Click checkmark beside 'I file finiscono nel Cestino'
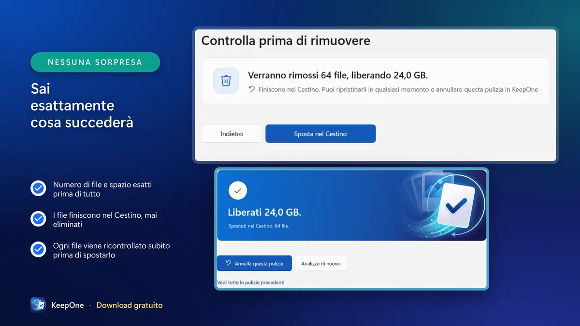The image size is (580, 326). [38, 219]
